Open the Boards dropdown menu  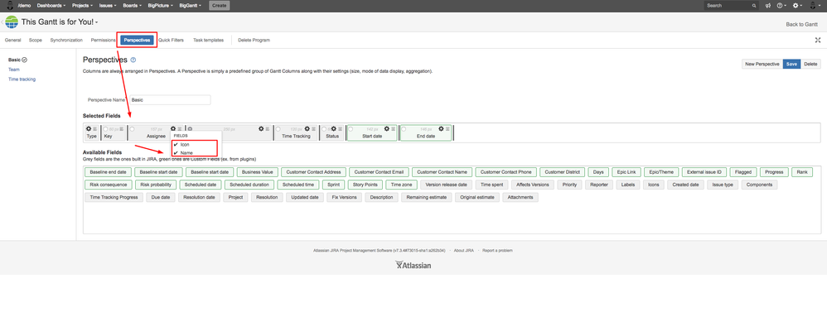coord(133,5)
